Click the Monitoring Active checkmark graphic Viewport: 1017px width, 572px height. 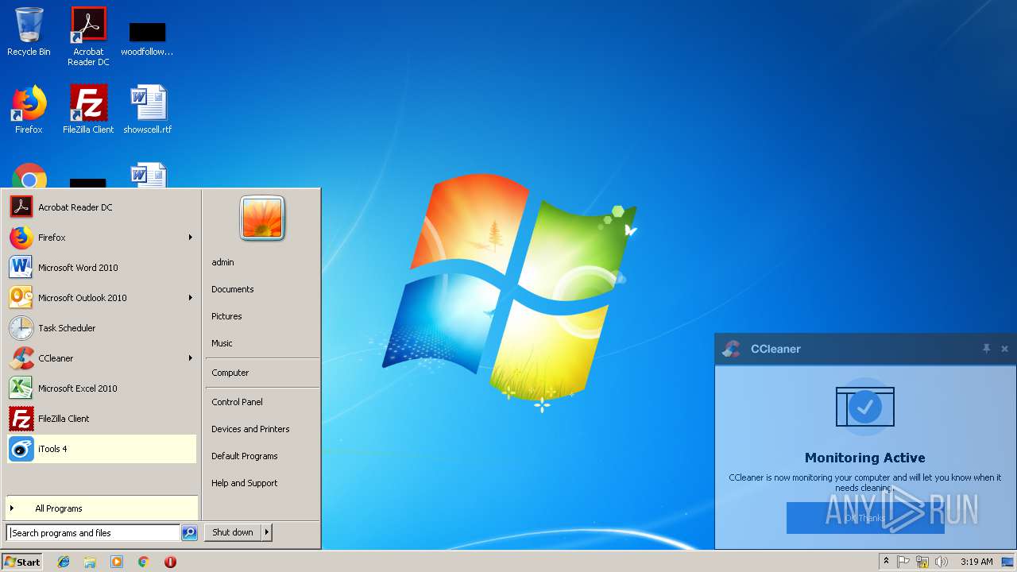pos(865,407)
